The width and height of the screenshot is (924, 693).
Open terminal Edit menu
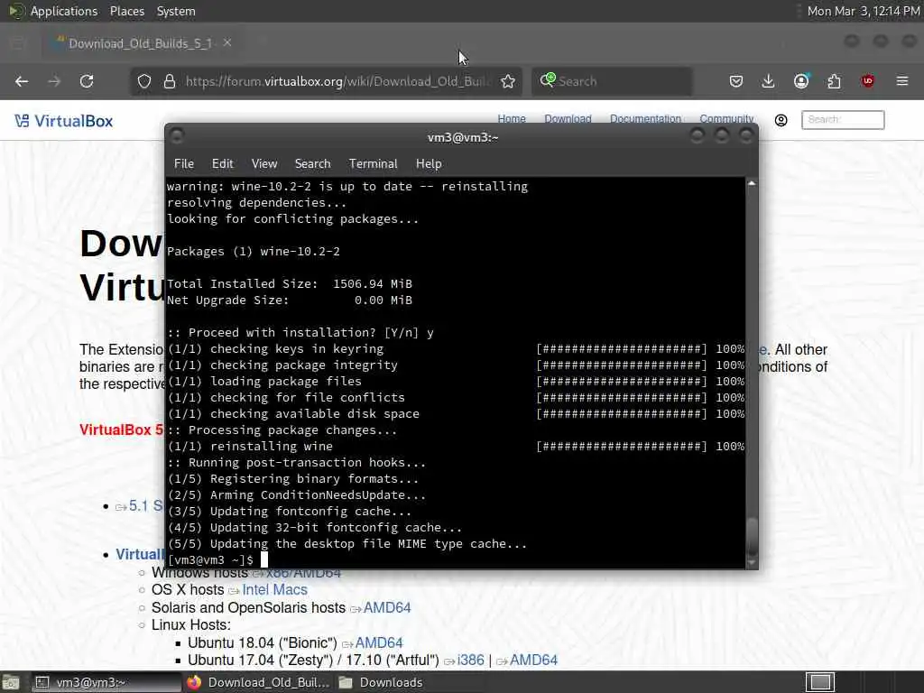(223, 164)
